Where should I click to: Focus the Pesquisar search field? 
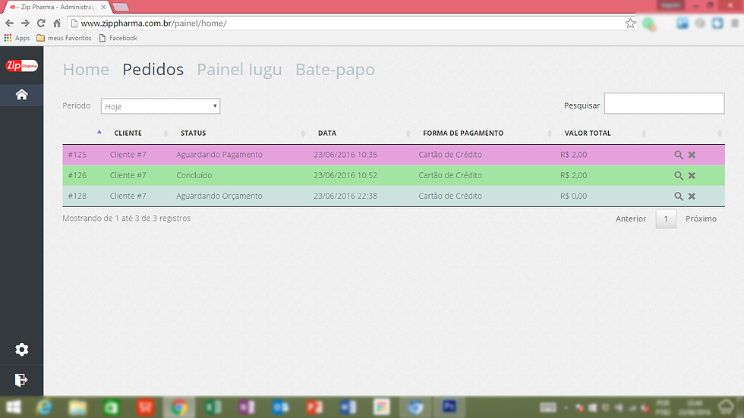click(x=664, y=104)
